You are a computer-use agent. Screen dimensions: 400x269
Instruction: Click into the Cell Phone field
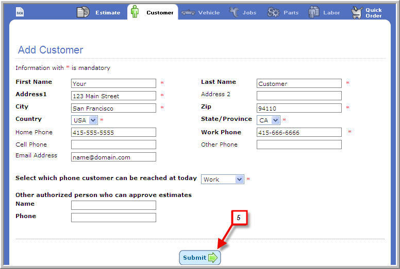coord(113,145)
